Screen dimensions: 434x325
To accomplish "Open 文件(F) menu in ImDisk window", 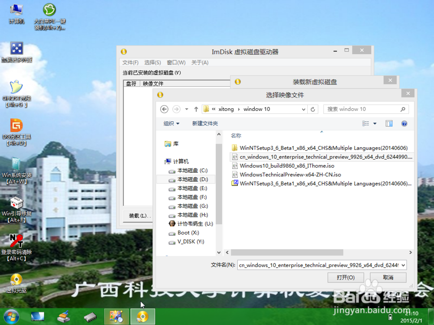I will (x=130, y=63).
